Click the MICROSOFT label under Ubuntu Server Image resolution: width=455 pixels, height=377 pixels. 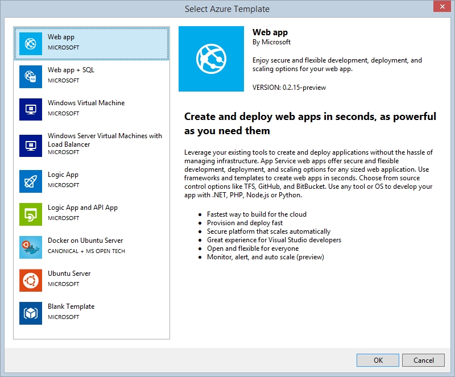[x=63, y=284]
